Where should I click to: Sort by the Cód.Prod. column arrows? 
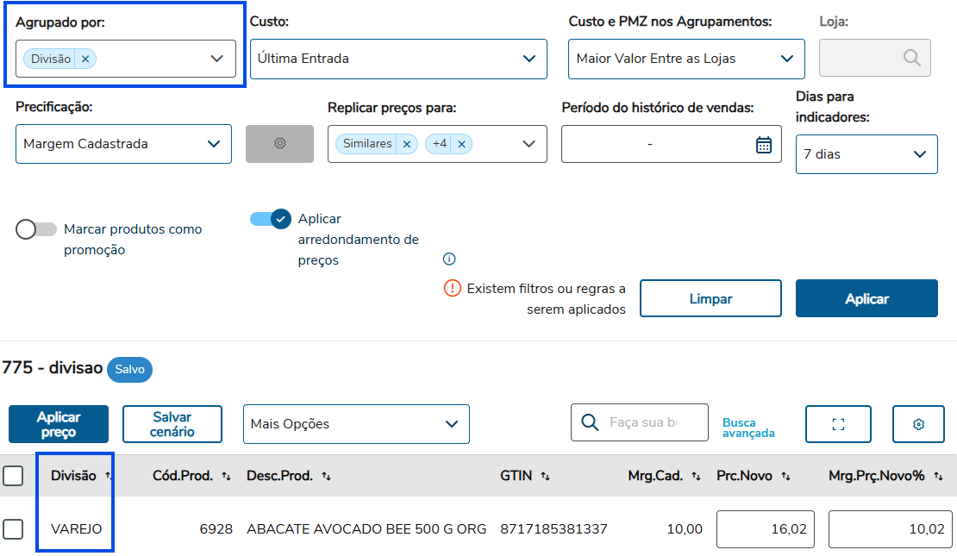(x=226, y=476)
